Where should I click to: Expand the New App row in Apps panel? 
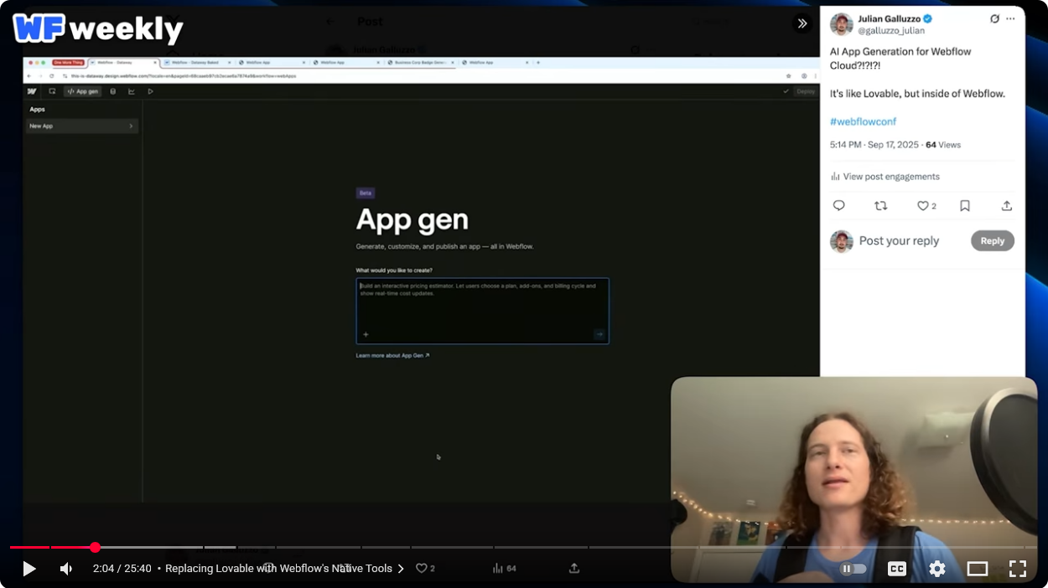pos(81,126)
